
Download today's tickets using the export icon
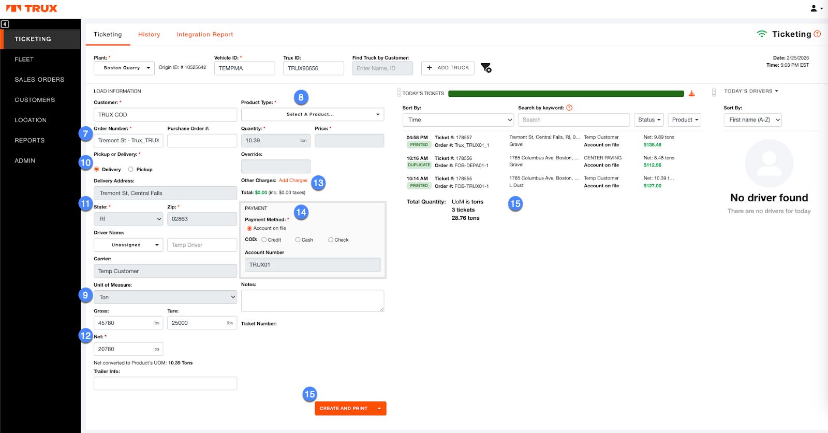pyautogui.click(x=692, y=94)
